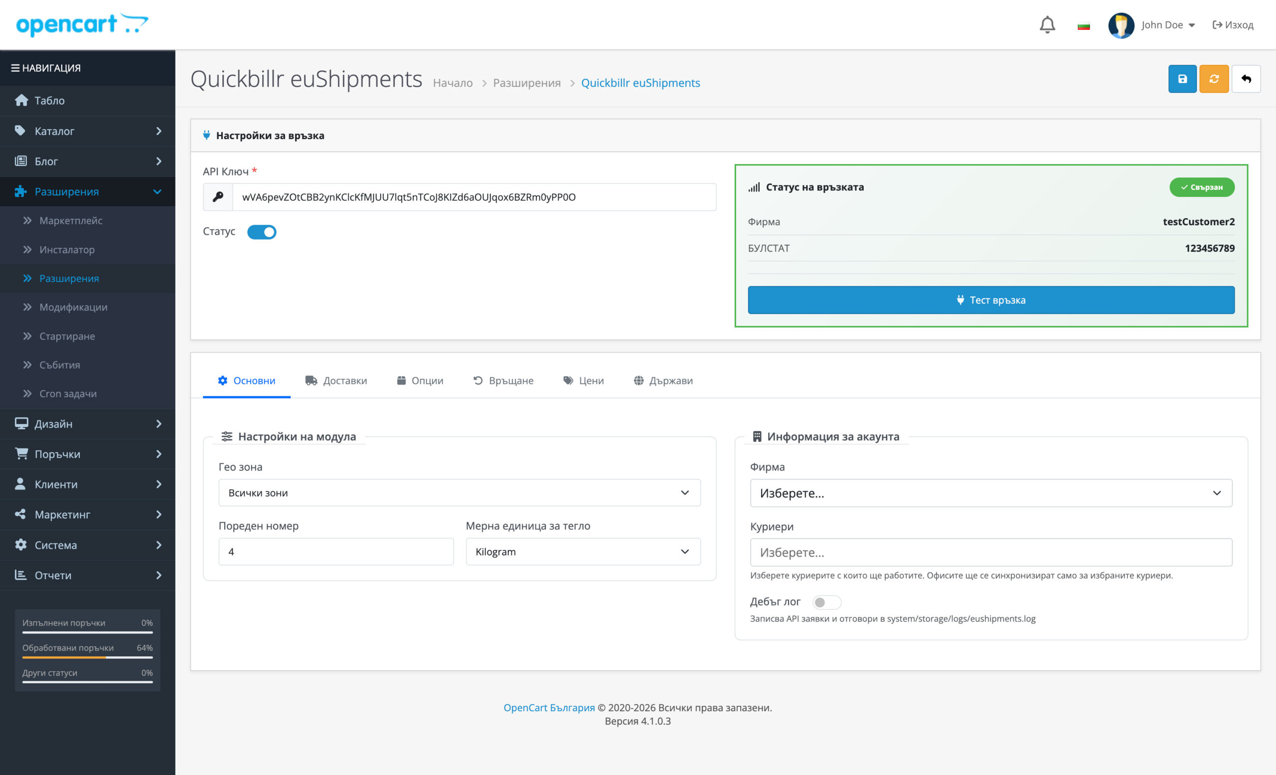Click the Обработвани поръчки progress bar
1276x775 pixels.
88,657
